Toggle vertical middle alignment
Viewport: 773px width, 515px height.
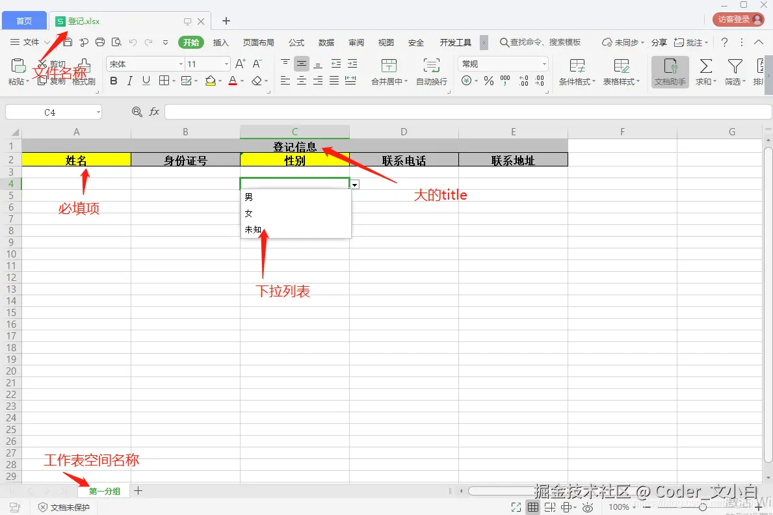click(302, 64)
